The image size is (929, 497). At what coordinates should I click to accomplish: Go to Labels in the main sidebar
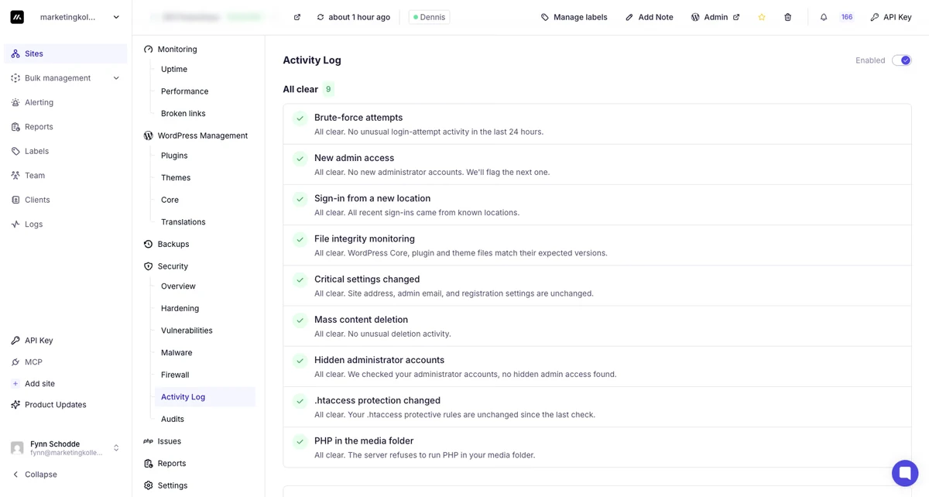[x=66, y=151]
